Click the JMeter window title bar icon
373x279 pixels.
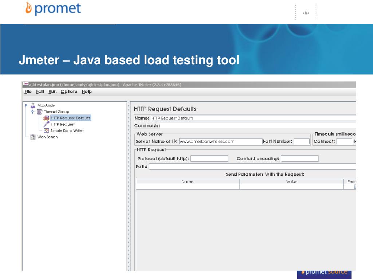point(25,84)
